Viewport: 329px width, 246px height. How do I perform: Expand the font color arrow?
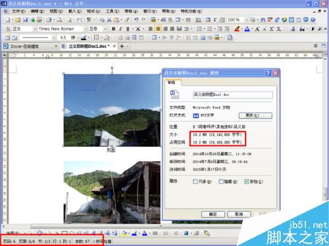[251, 29]
